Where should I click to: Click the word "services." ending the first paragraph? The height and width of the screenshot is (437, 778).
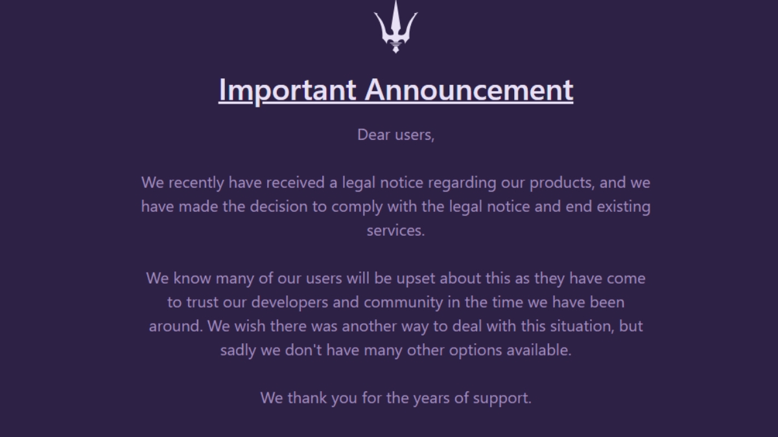[395, 230]
